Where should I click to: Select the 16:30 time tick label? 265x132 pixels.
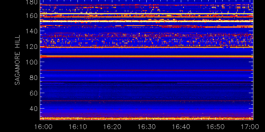pyautogui.click(x=147, y=127)
